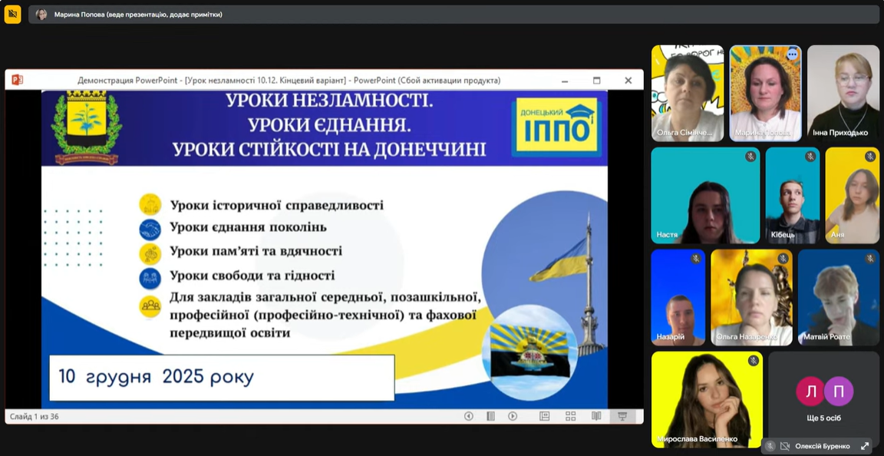This screenshot has height=456, width=884.
Task: Maximize the PowerPoint slideshow window
Action: pos(596,80)
